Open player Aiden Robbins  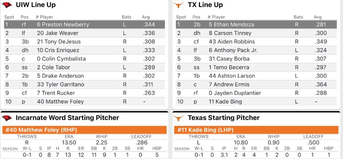click(x=232, y=42)
